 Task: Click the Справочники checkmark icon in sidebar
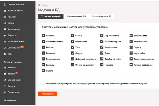(x=5, y=80)
